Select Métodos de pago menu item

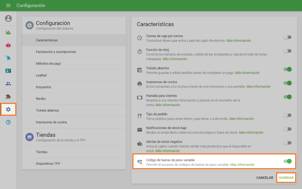(x=48, y=63)
